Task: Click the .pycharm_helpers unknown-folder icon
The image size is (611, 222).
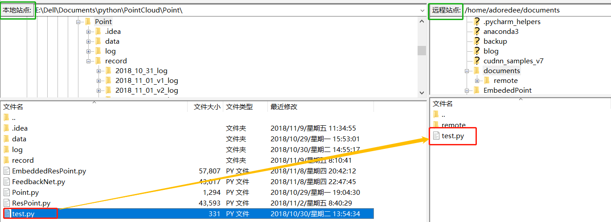Action: (x=476, y=21)
